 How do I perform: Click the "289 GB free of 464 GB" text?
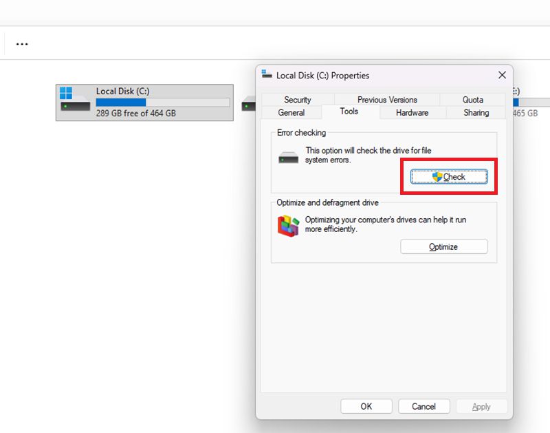[x=135, y=113]
